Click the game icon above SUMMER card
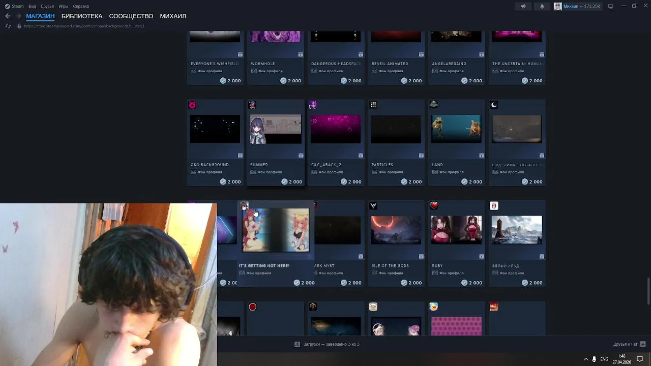Screen dimensions: 651x366 pyautogui.click(x=252, y=105)
